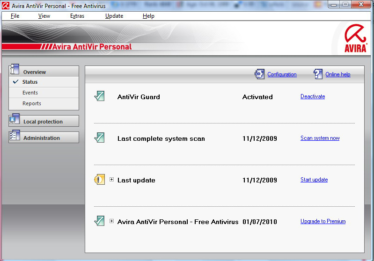
Task: Click the Last complete system scan status icon
Action: pos(99,138)
